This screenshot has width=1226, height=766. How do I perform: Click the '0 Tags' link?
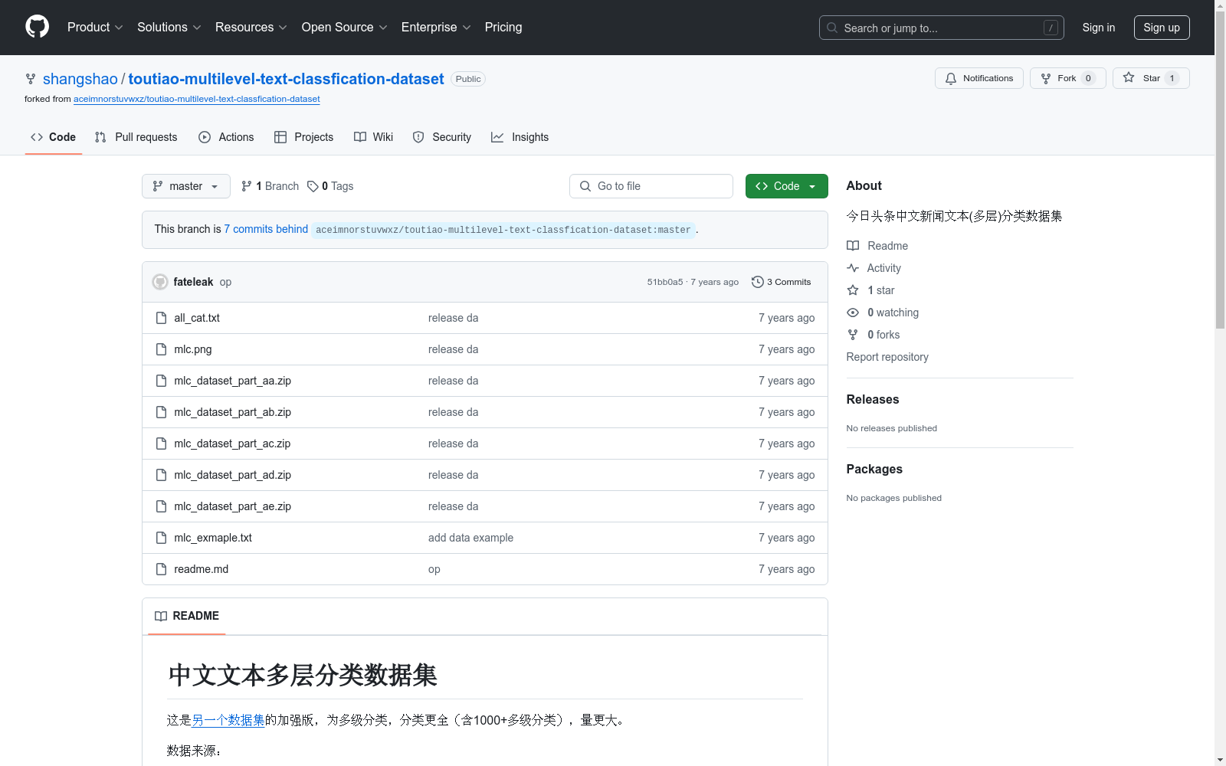click(x=330, y=186)
